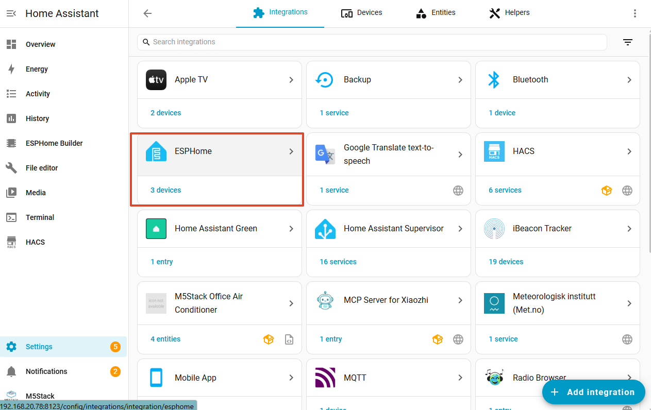Click the Search integrations field
Screen dimensions: 651x410
point(371,42)
